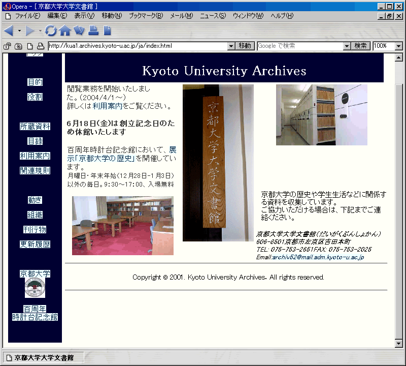Open the 100% zoom level dropdown
406x366 pixels.
pos(399,46)
